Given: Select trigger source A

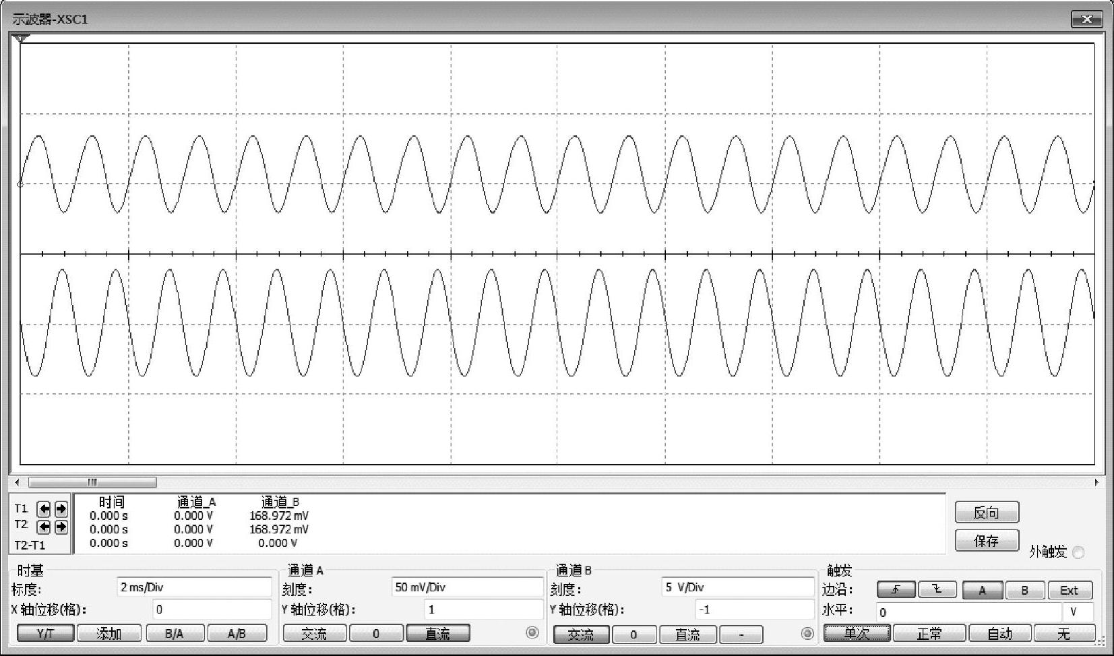Looking at the screenshot, I should 983,590.
